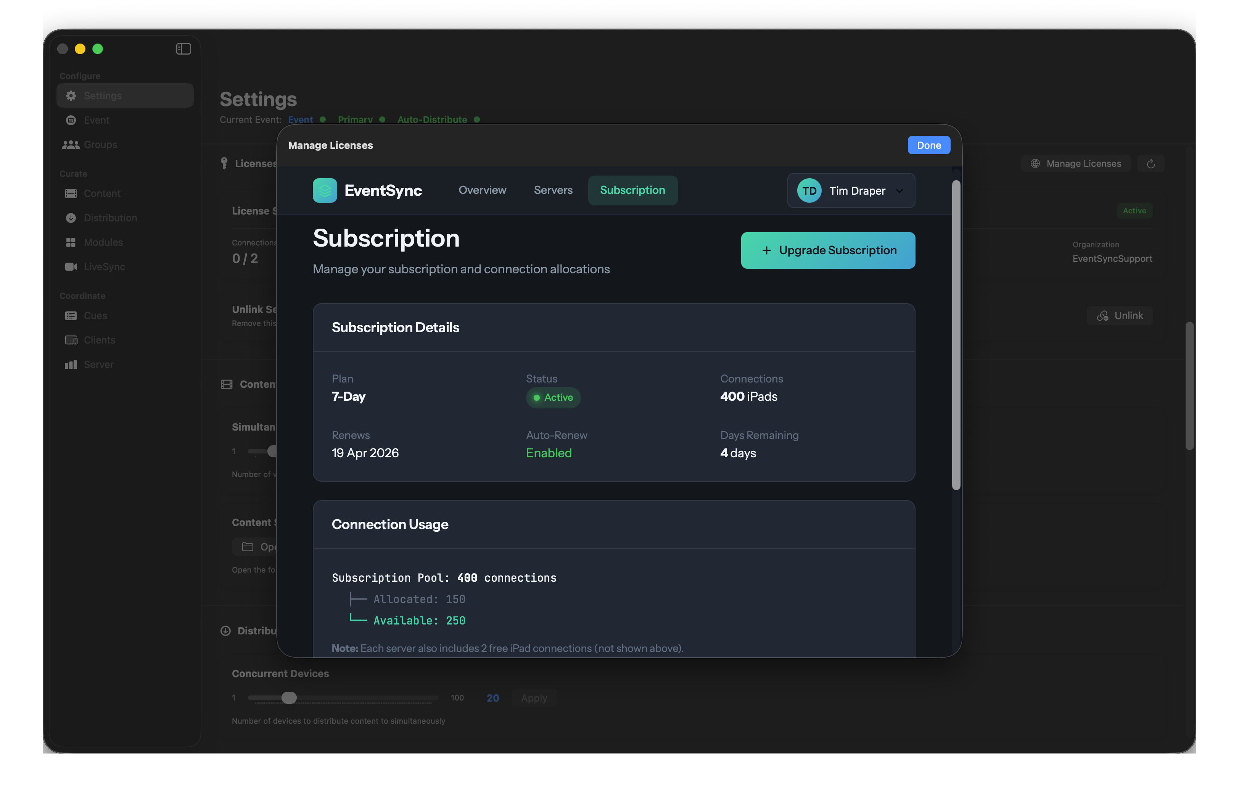The width and height of the screenshot is (1239, 810).
Task: Click the Manage Licenses dialog scrollbar
Action: coord(956,335)
